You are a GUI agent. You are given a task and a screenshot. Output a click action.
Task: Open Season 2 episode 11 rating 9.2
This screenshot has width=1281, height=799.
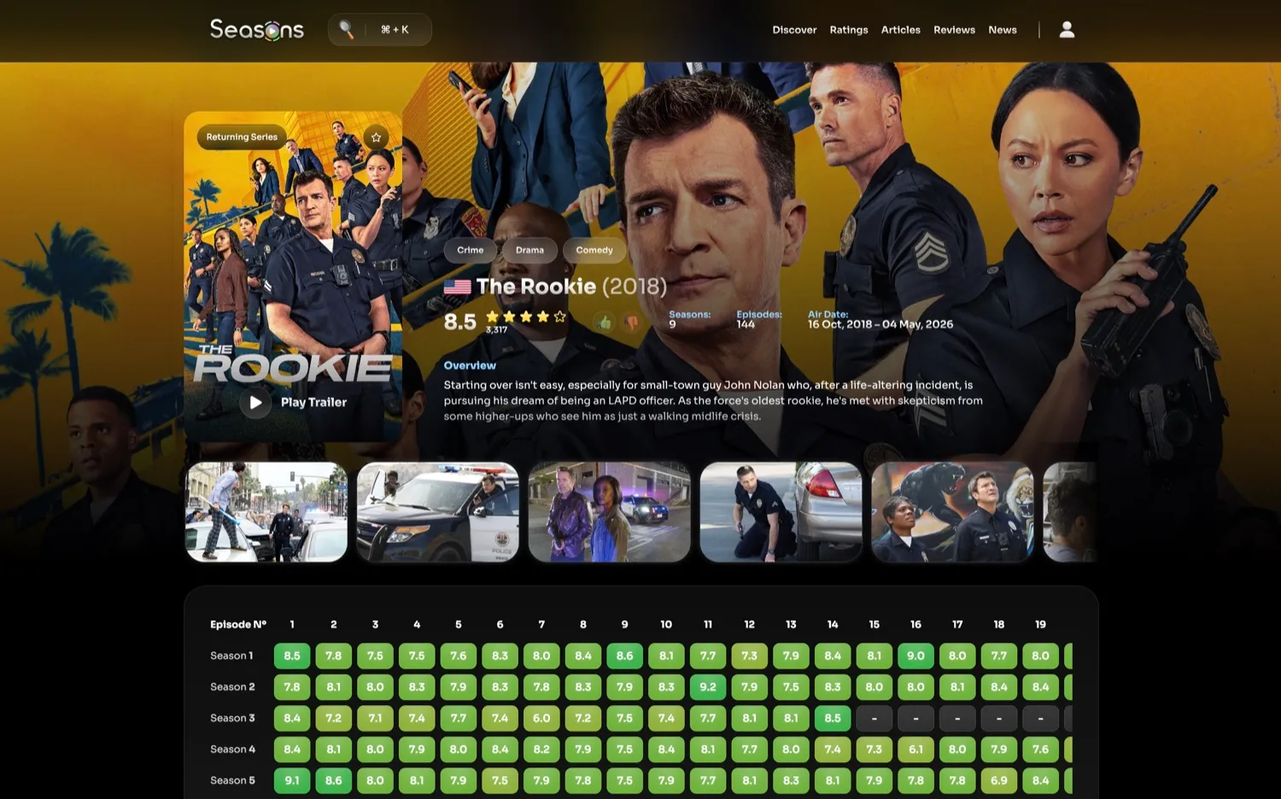coord(708,687)
